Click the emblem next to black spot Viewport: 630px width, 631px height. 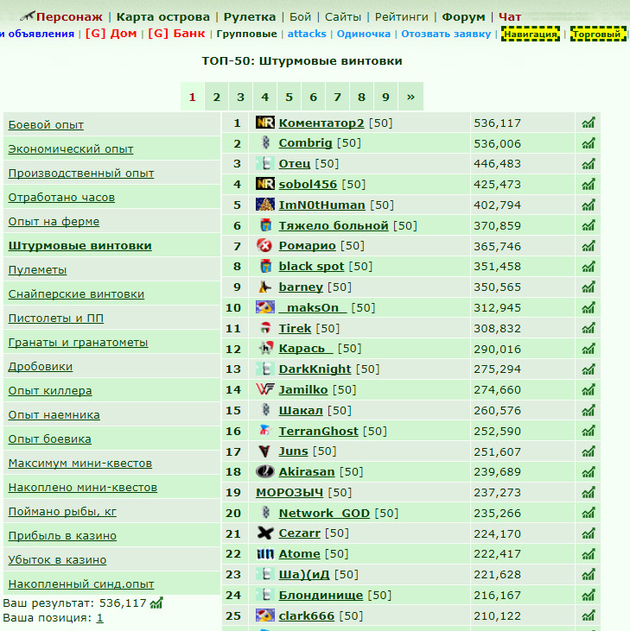[x=265, y=266]
